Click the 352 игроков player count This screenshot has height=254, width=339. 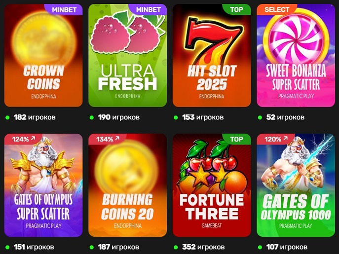pos(203,247)
